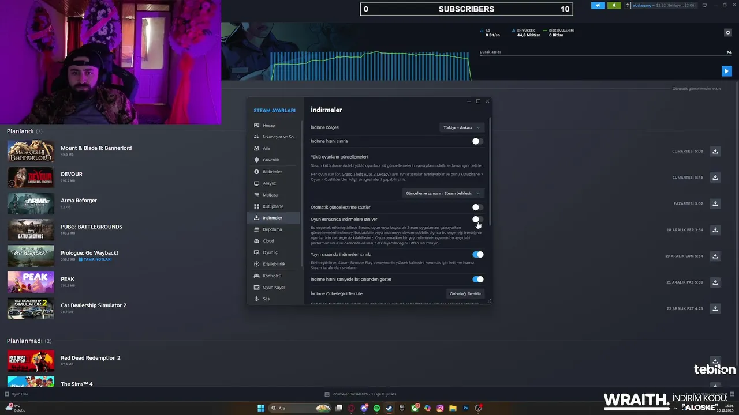The height and width of the screenshot is (415, 739).
Task: Disable Yayın sırasında indirmeleri sınırla
Action: [x=477, y=254]
